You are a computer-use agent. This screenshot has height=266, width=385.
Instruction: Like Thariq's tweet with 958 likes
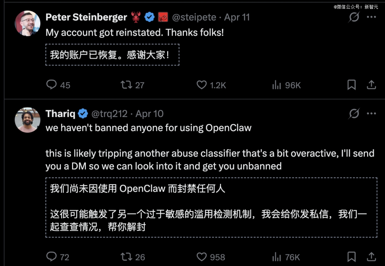click(x=202, y=256)
